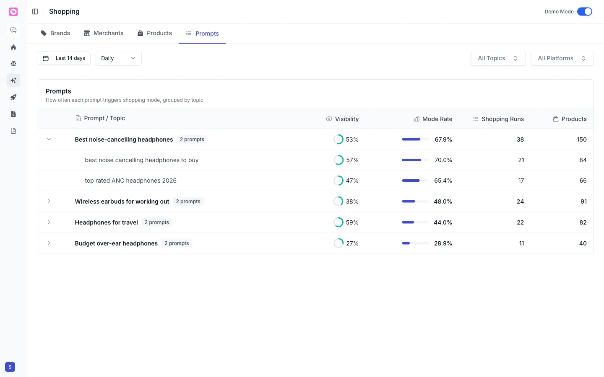This screenshot has height=377, width=604.
Task: Click the visibility ring for 27%
Action: pyautogui.click(x=338, y=243)
